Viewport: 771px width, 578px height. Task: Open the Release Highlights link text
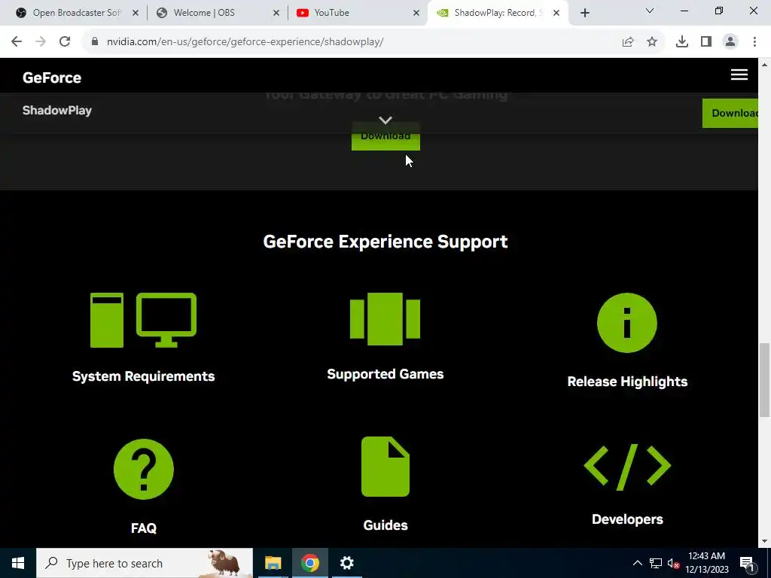[627, 382]
